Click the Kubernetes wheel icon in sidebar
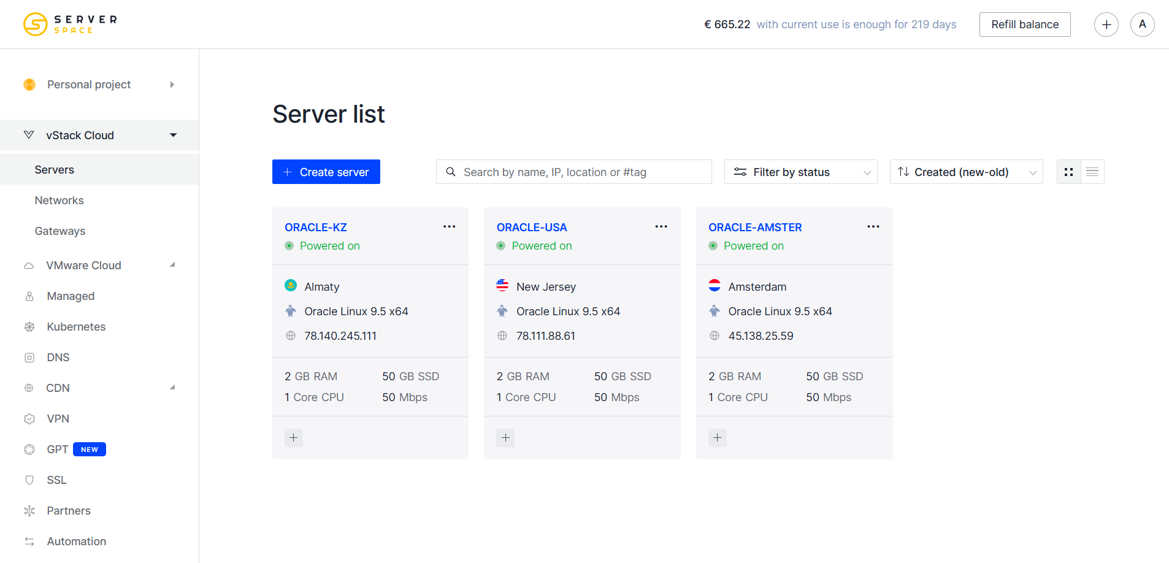1169x563 pixels. tap(29, 327)
